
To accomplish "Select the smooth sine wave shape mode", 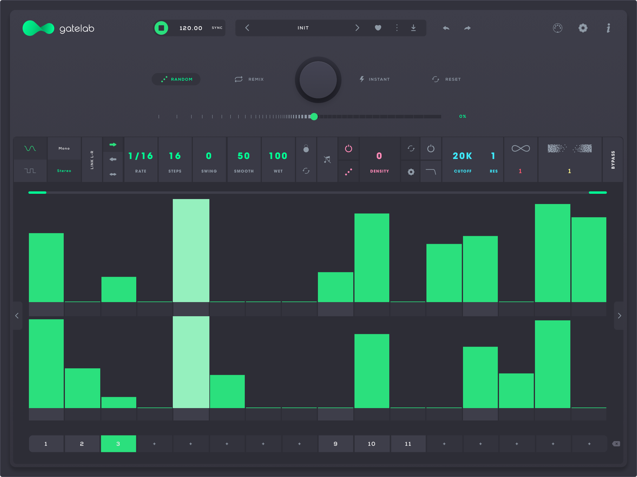I will pos(30,149).
